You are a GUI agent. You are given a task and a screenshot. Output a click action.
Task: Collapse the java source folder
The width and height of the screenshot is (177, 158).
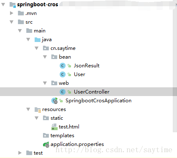coord(28,39)
